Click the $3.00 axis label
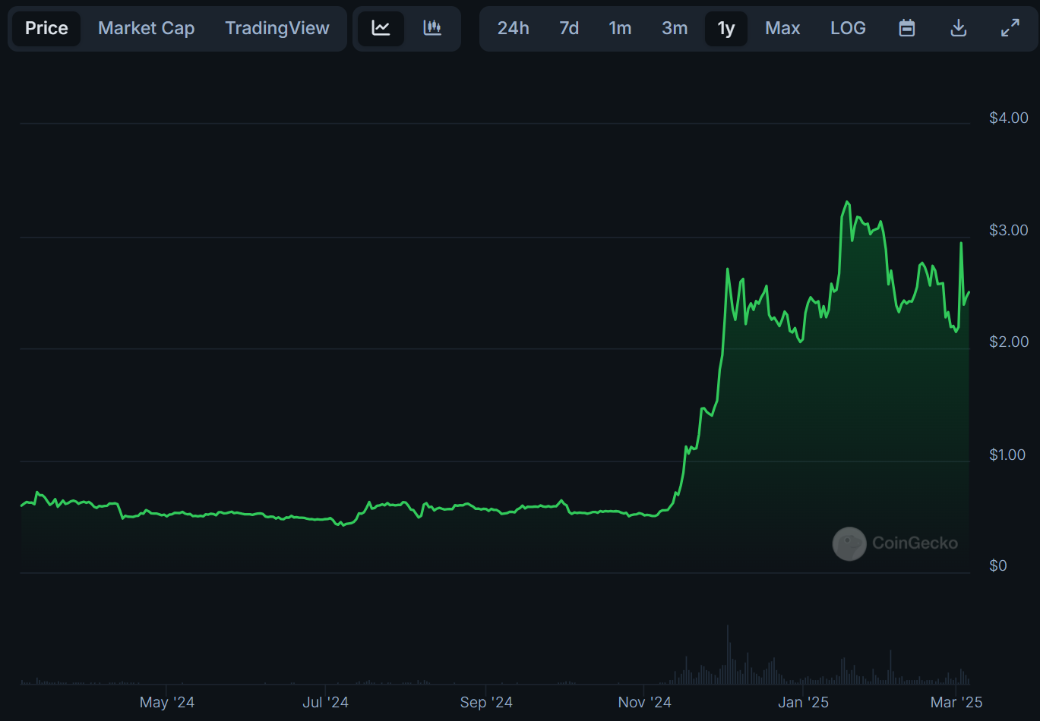Image resolution: width=1040 pixels, height=721 pixels. coord(1009,230)
